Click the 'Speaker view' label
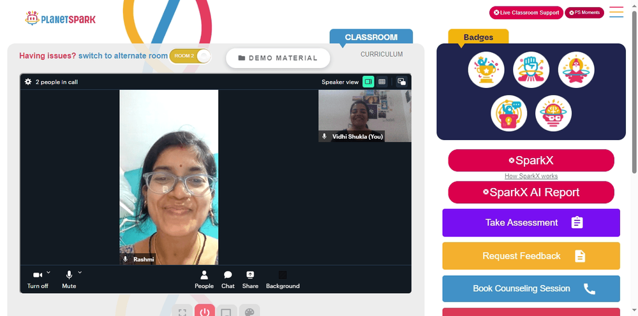The image size is (638, 316). [x=340, y=82]
